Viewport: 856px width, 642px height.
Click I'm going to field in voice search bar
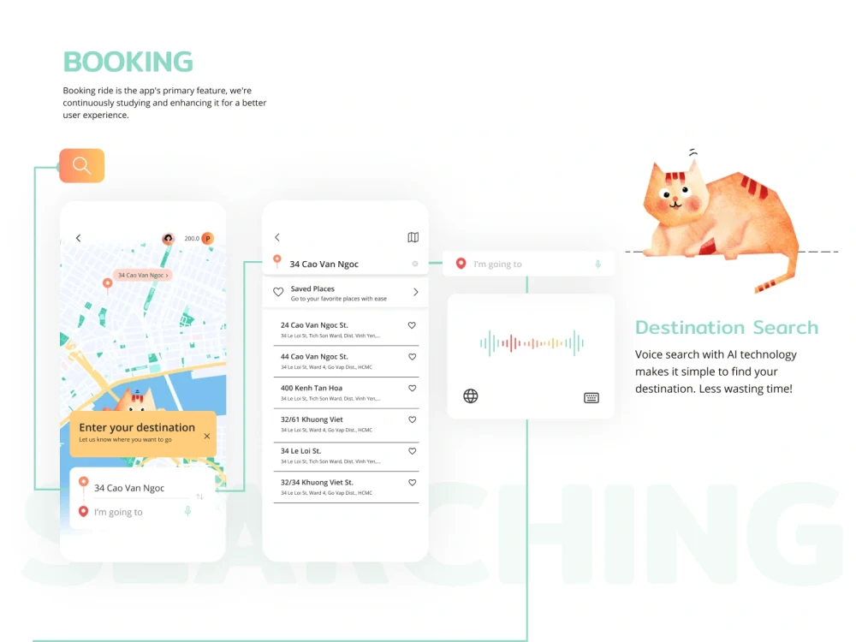(528, 265)
